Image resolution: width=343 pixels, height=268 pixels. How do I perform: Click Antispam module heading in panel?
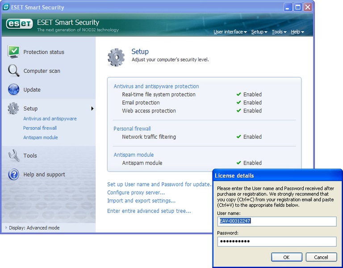(134, 155)
